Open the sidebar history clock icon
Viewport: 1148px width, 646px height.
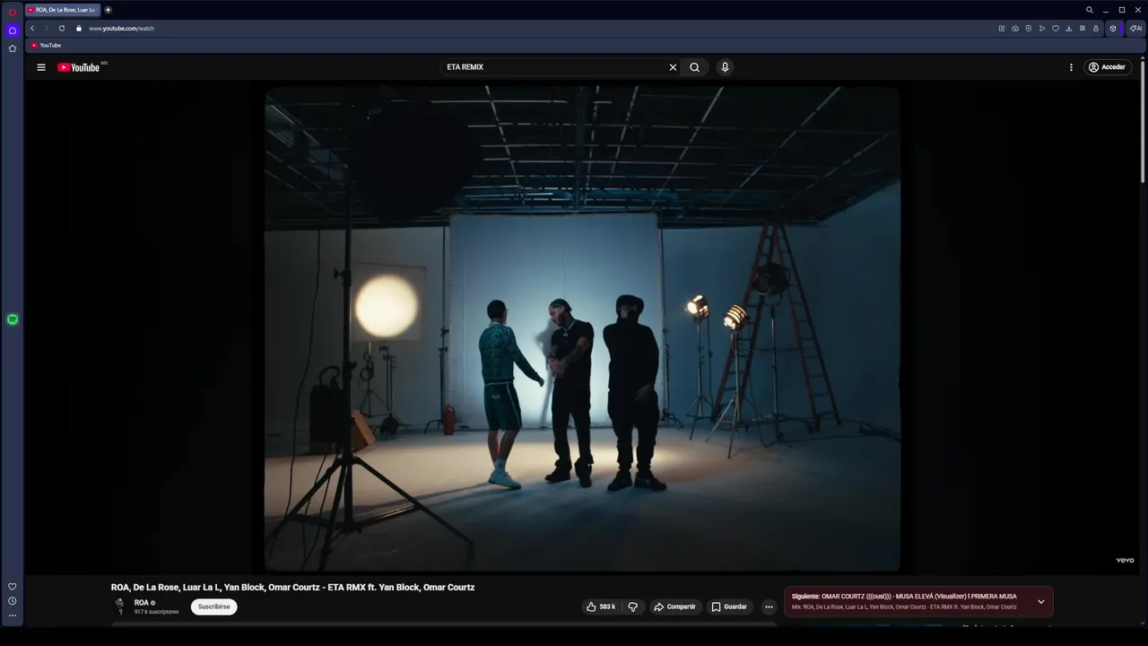(13, 601)
